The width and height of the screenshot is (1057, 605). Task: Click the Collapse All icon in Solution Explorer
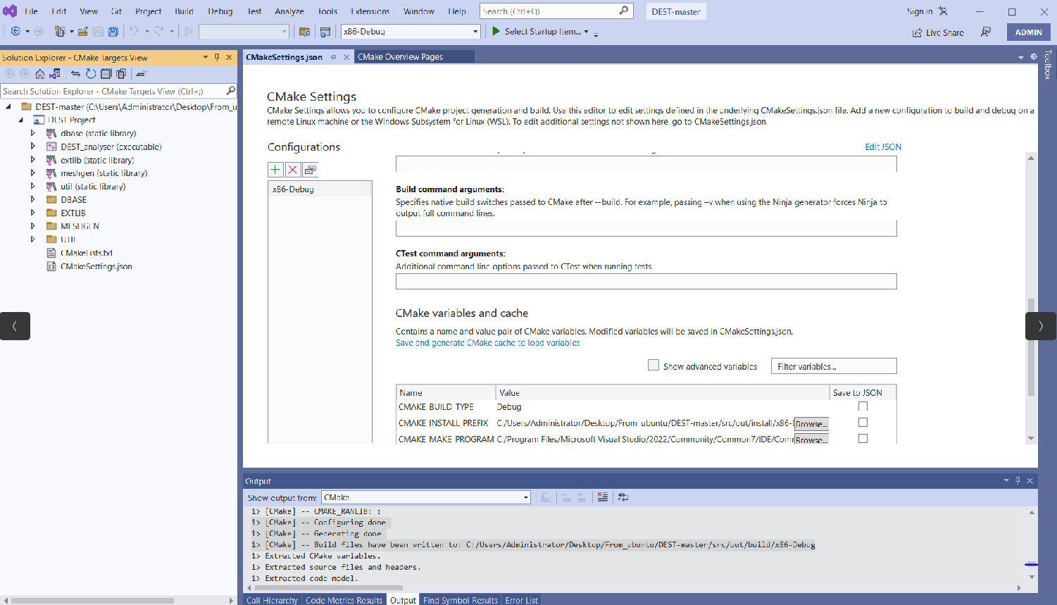coord(106,74)
